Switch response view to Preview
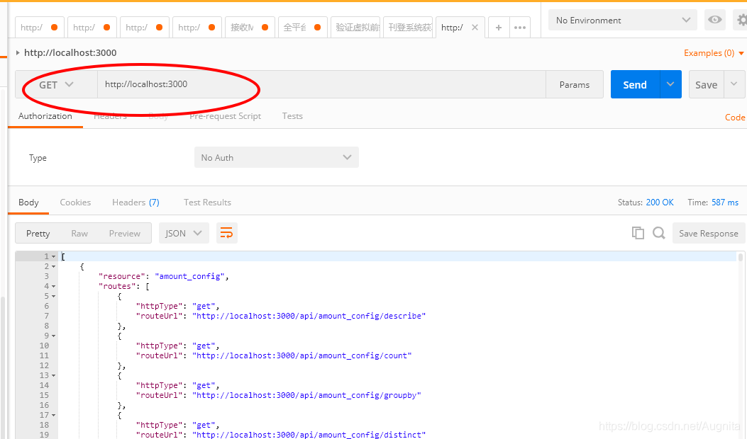Image resolution: width=747 pixels, height=439 pixels. (124, 234)
